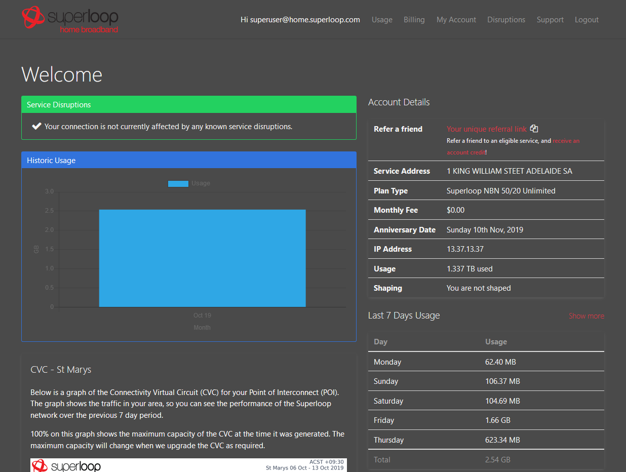Open the Billing page
The height and width of the screenshot is (472, 626).
coord(414,20)
